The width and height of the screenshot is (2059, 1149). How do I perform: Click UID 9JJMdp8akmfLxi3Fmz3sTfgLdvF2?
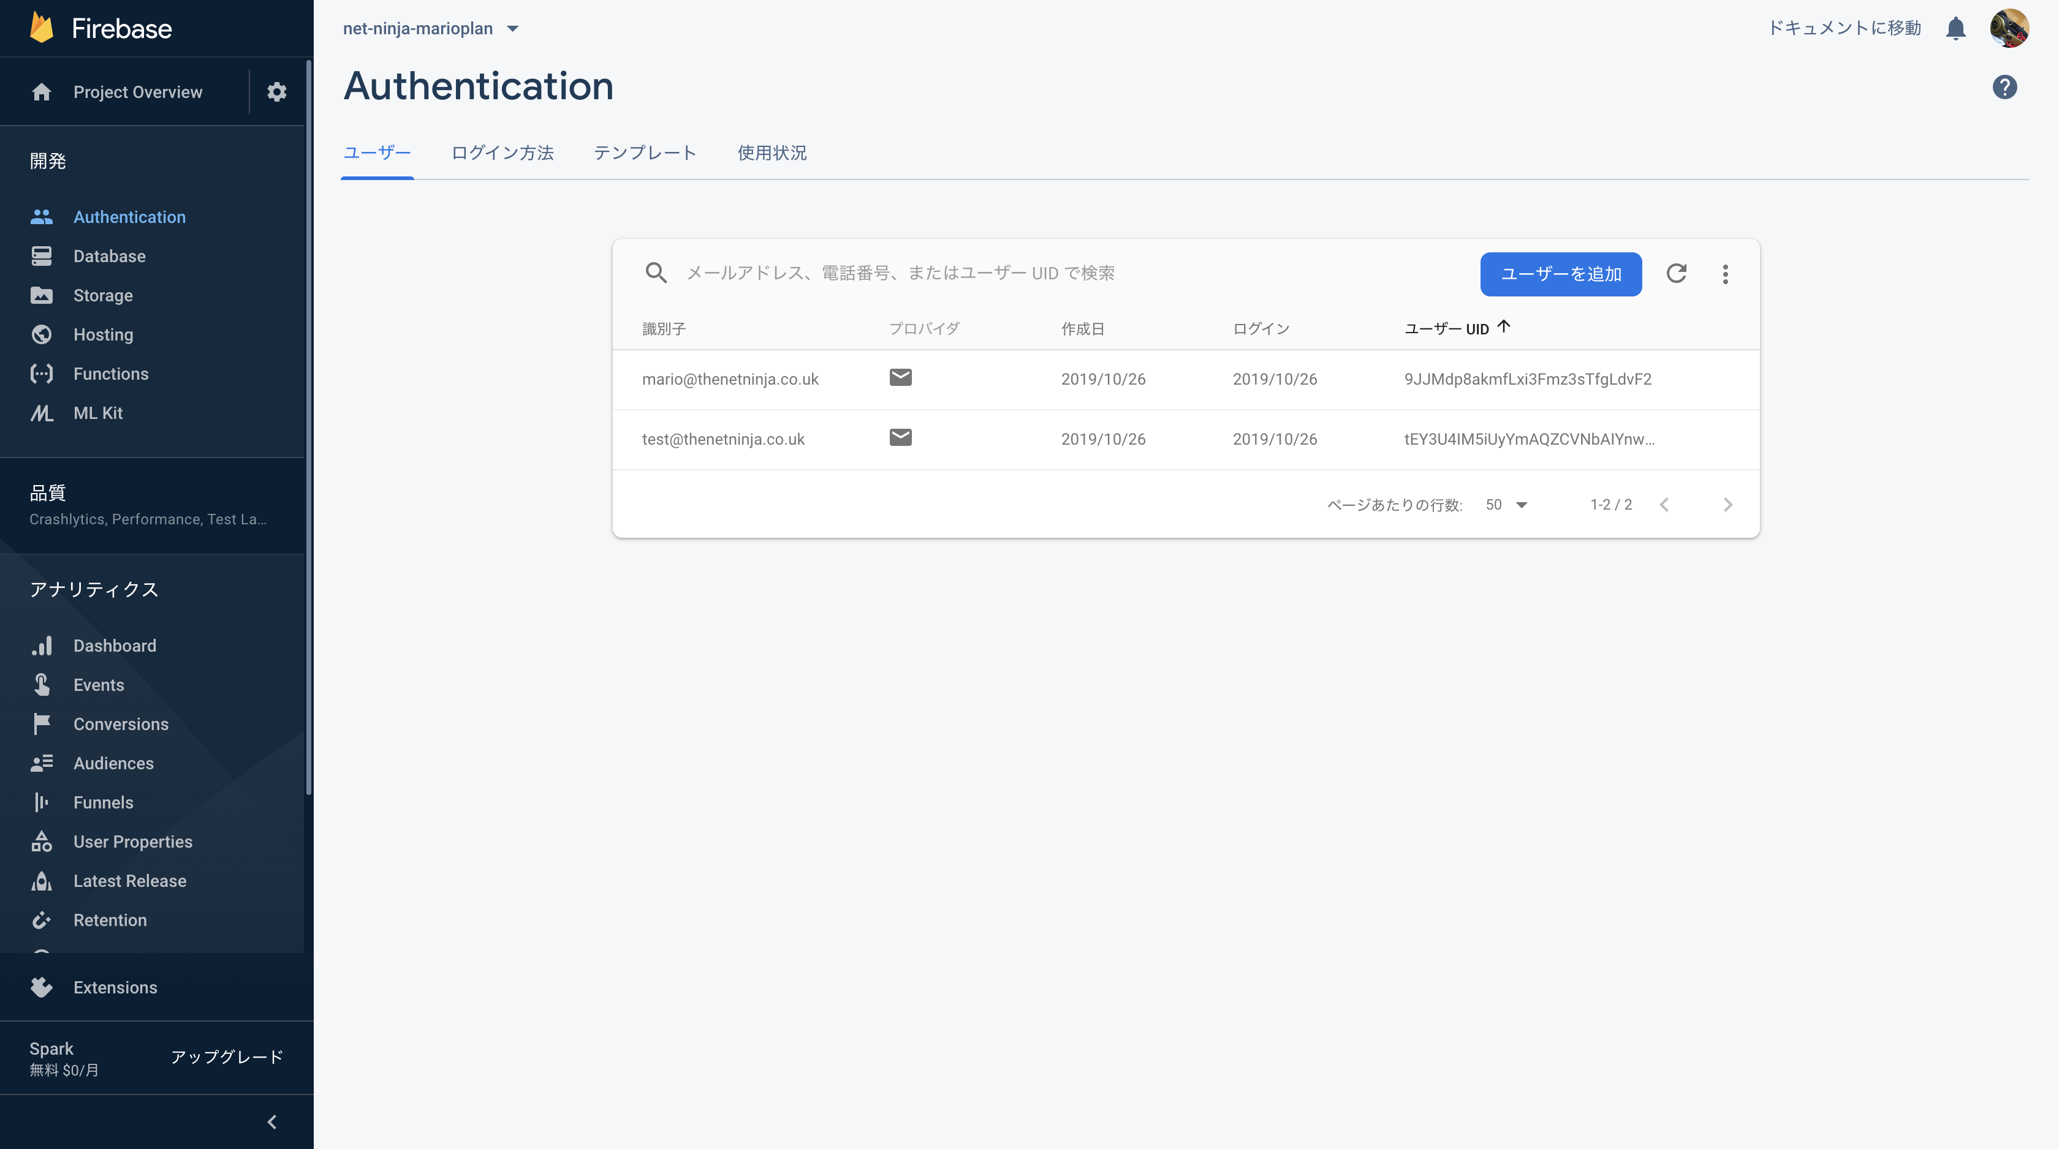click(x=1528, y=379)
